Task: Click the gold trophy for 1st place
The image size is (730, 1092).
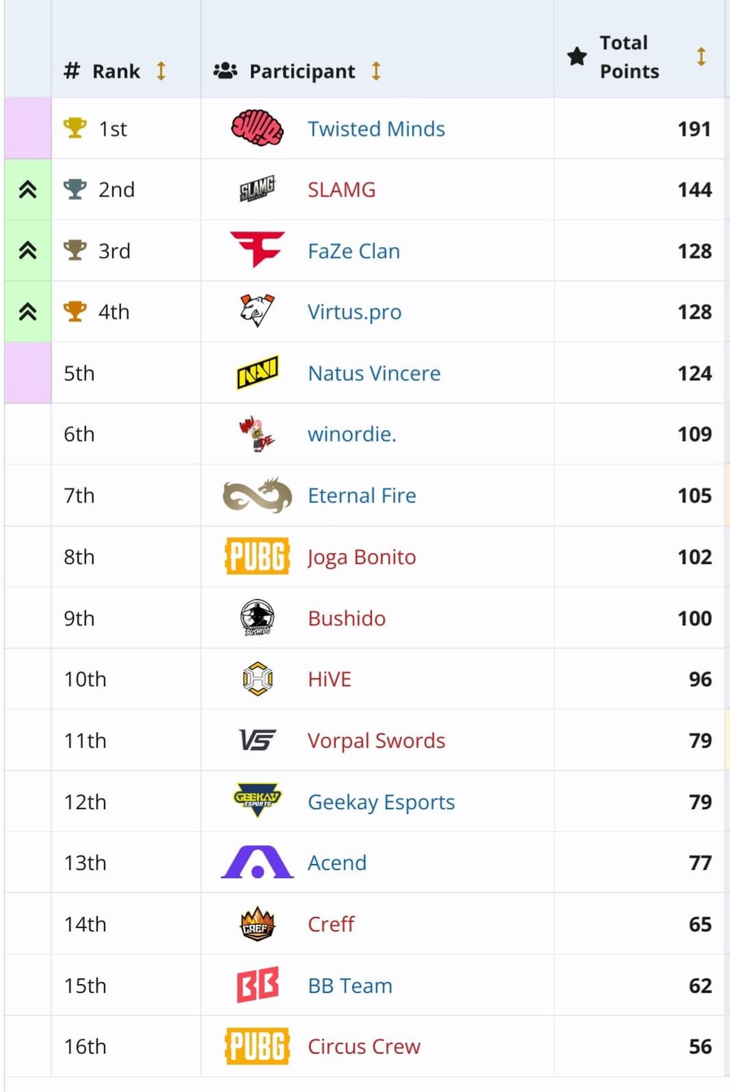Action: pyautogui.click(x=75, y=128)
